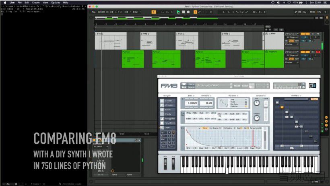Click the orange MIDI arrangement overdub button
This screenshot has height=186, width=330.
195,12
